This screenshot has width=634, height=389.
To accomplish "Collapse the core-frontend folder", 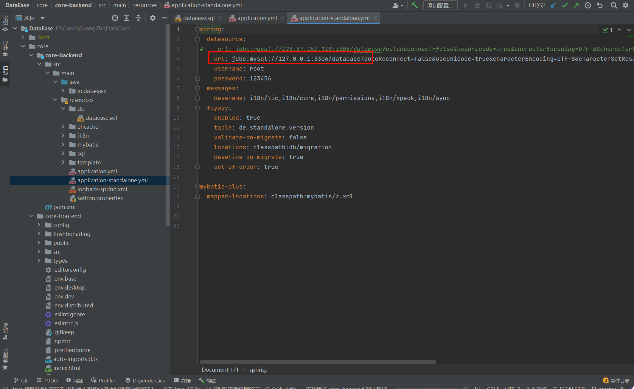I will (x=31, y=216).
